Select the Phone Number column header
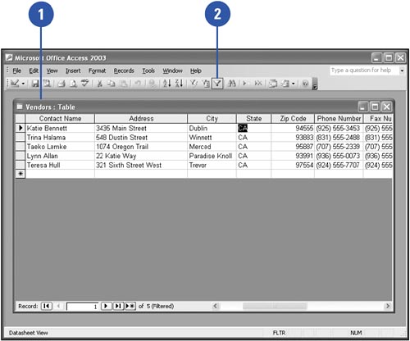The width and height of the screenshot is (410, 341). [339, 119]
